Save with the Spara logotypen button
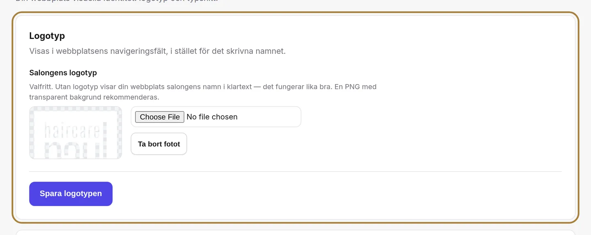 tap(71, 194)
